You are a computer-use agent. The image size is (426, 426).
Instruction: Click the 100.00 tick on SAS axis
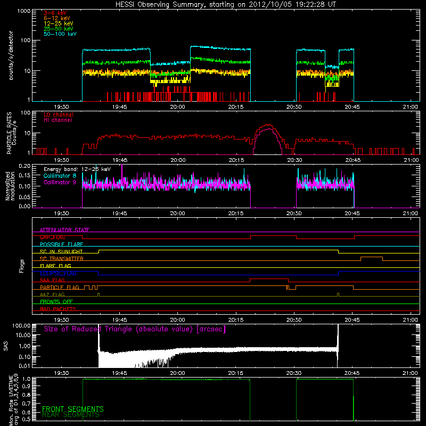[x=21, y=325]
